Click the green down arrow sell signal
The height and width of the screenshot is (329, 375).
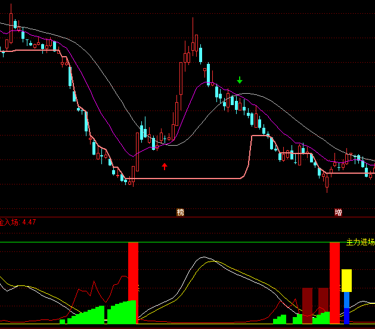pyautogui.click(x=240, y=80)
